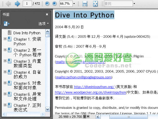Select Dive Into Python bookmark
This screenshot has height=119, width=158.
click(x=27, y=33)
